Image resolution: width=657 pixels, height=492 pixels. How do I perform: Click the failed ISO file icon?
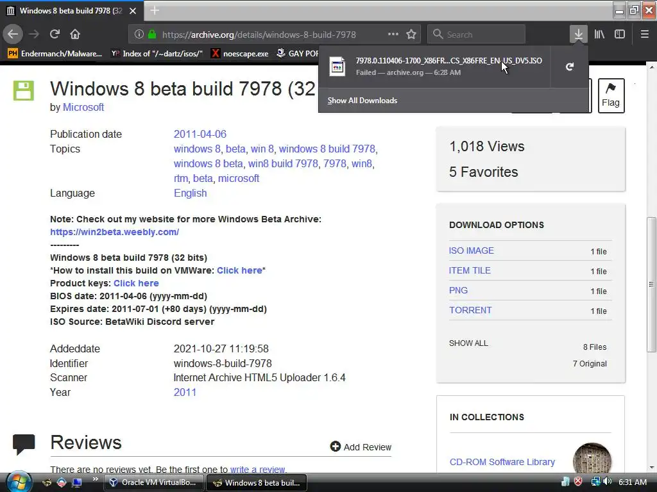click(337, 67)
